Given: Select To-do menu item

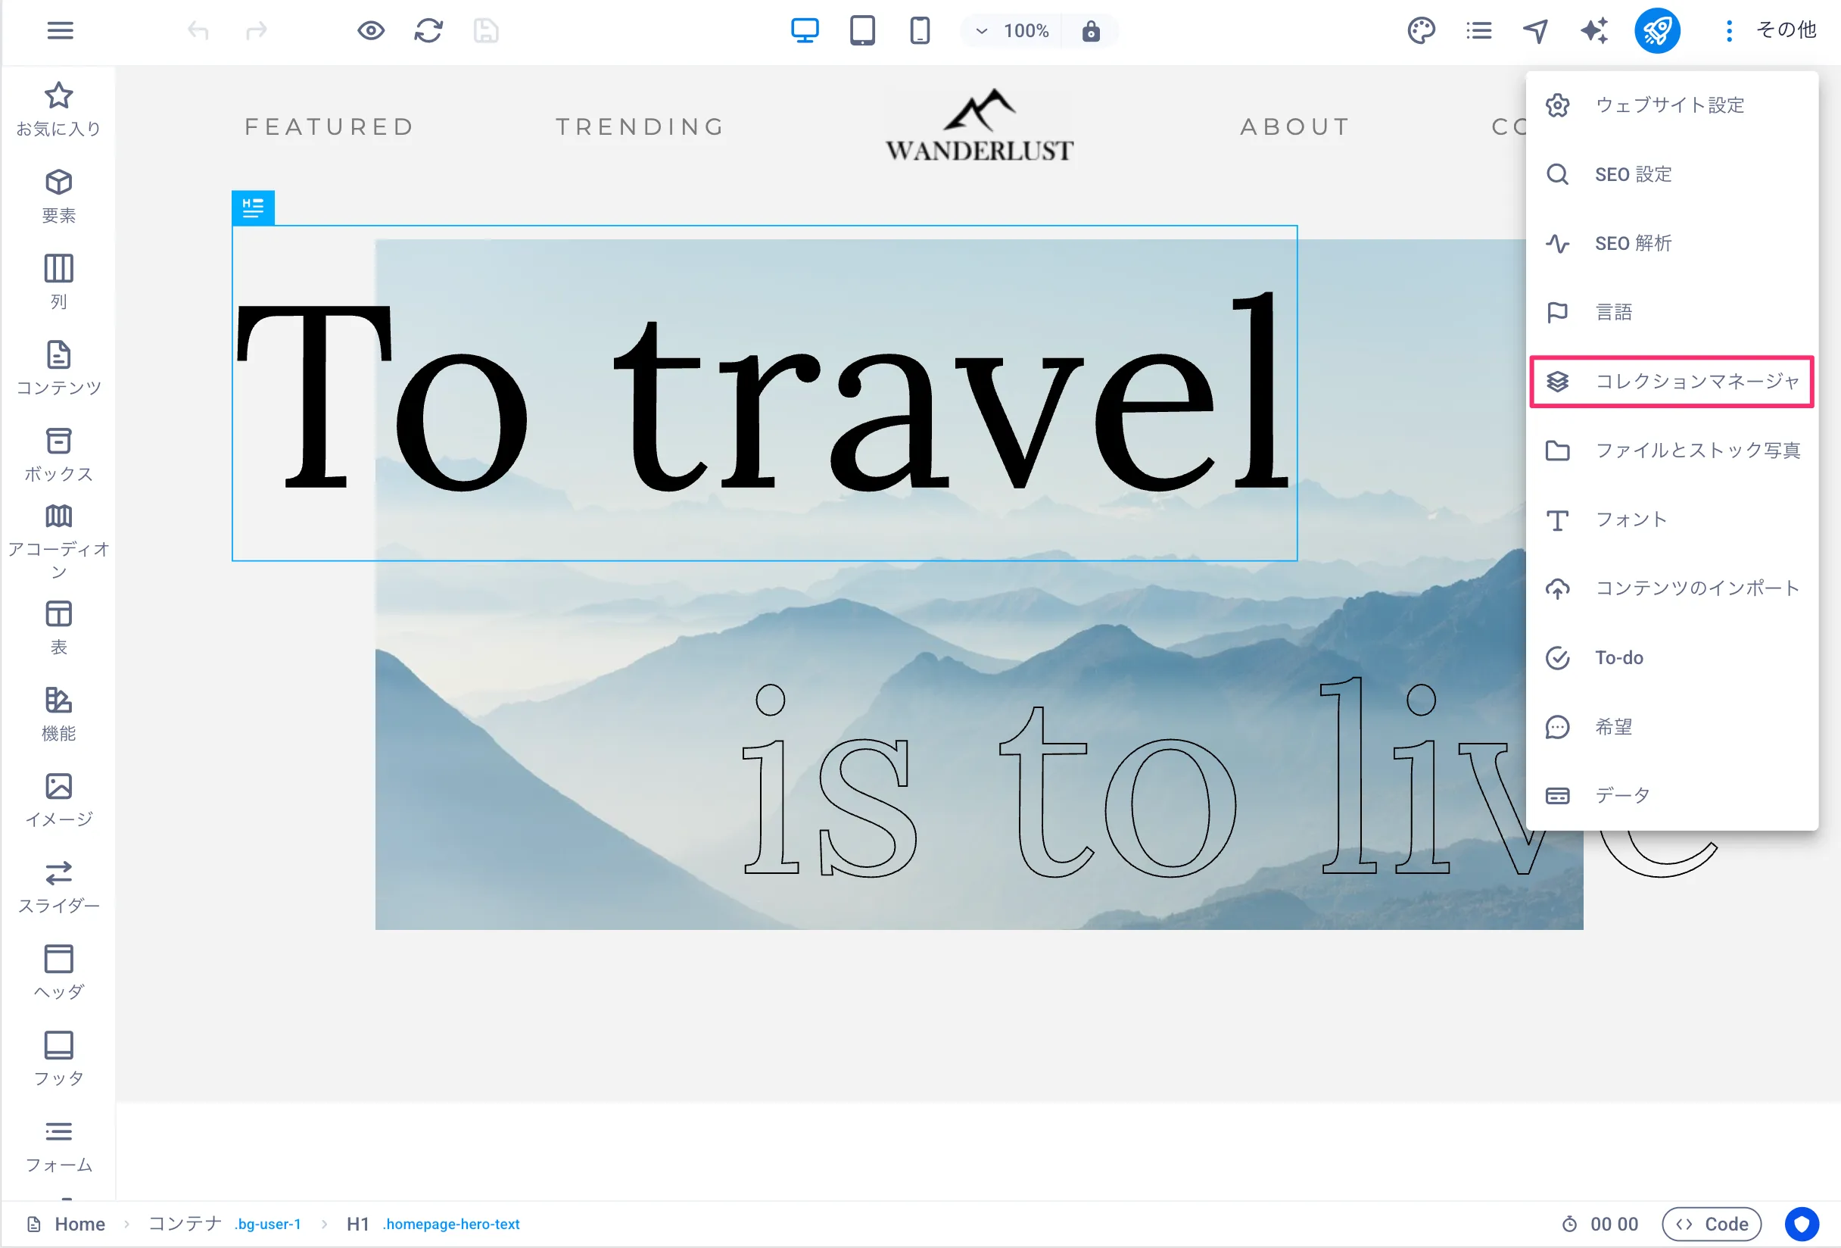Looking at the screenshot, I should tap(1671, 657).
